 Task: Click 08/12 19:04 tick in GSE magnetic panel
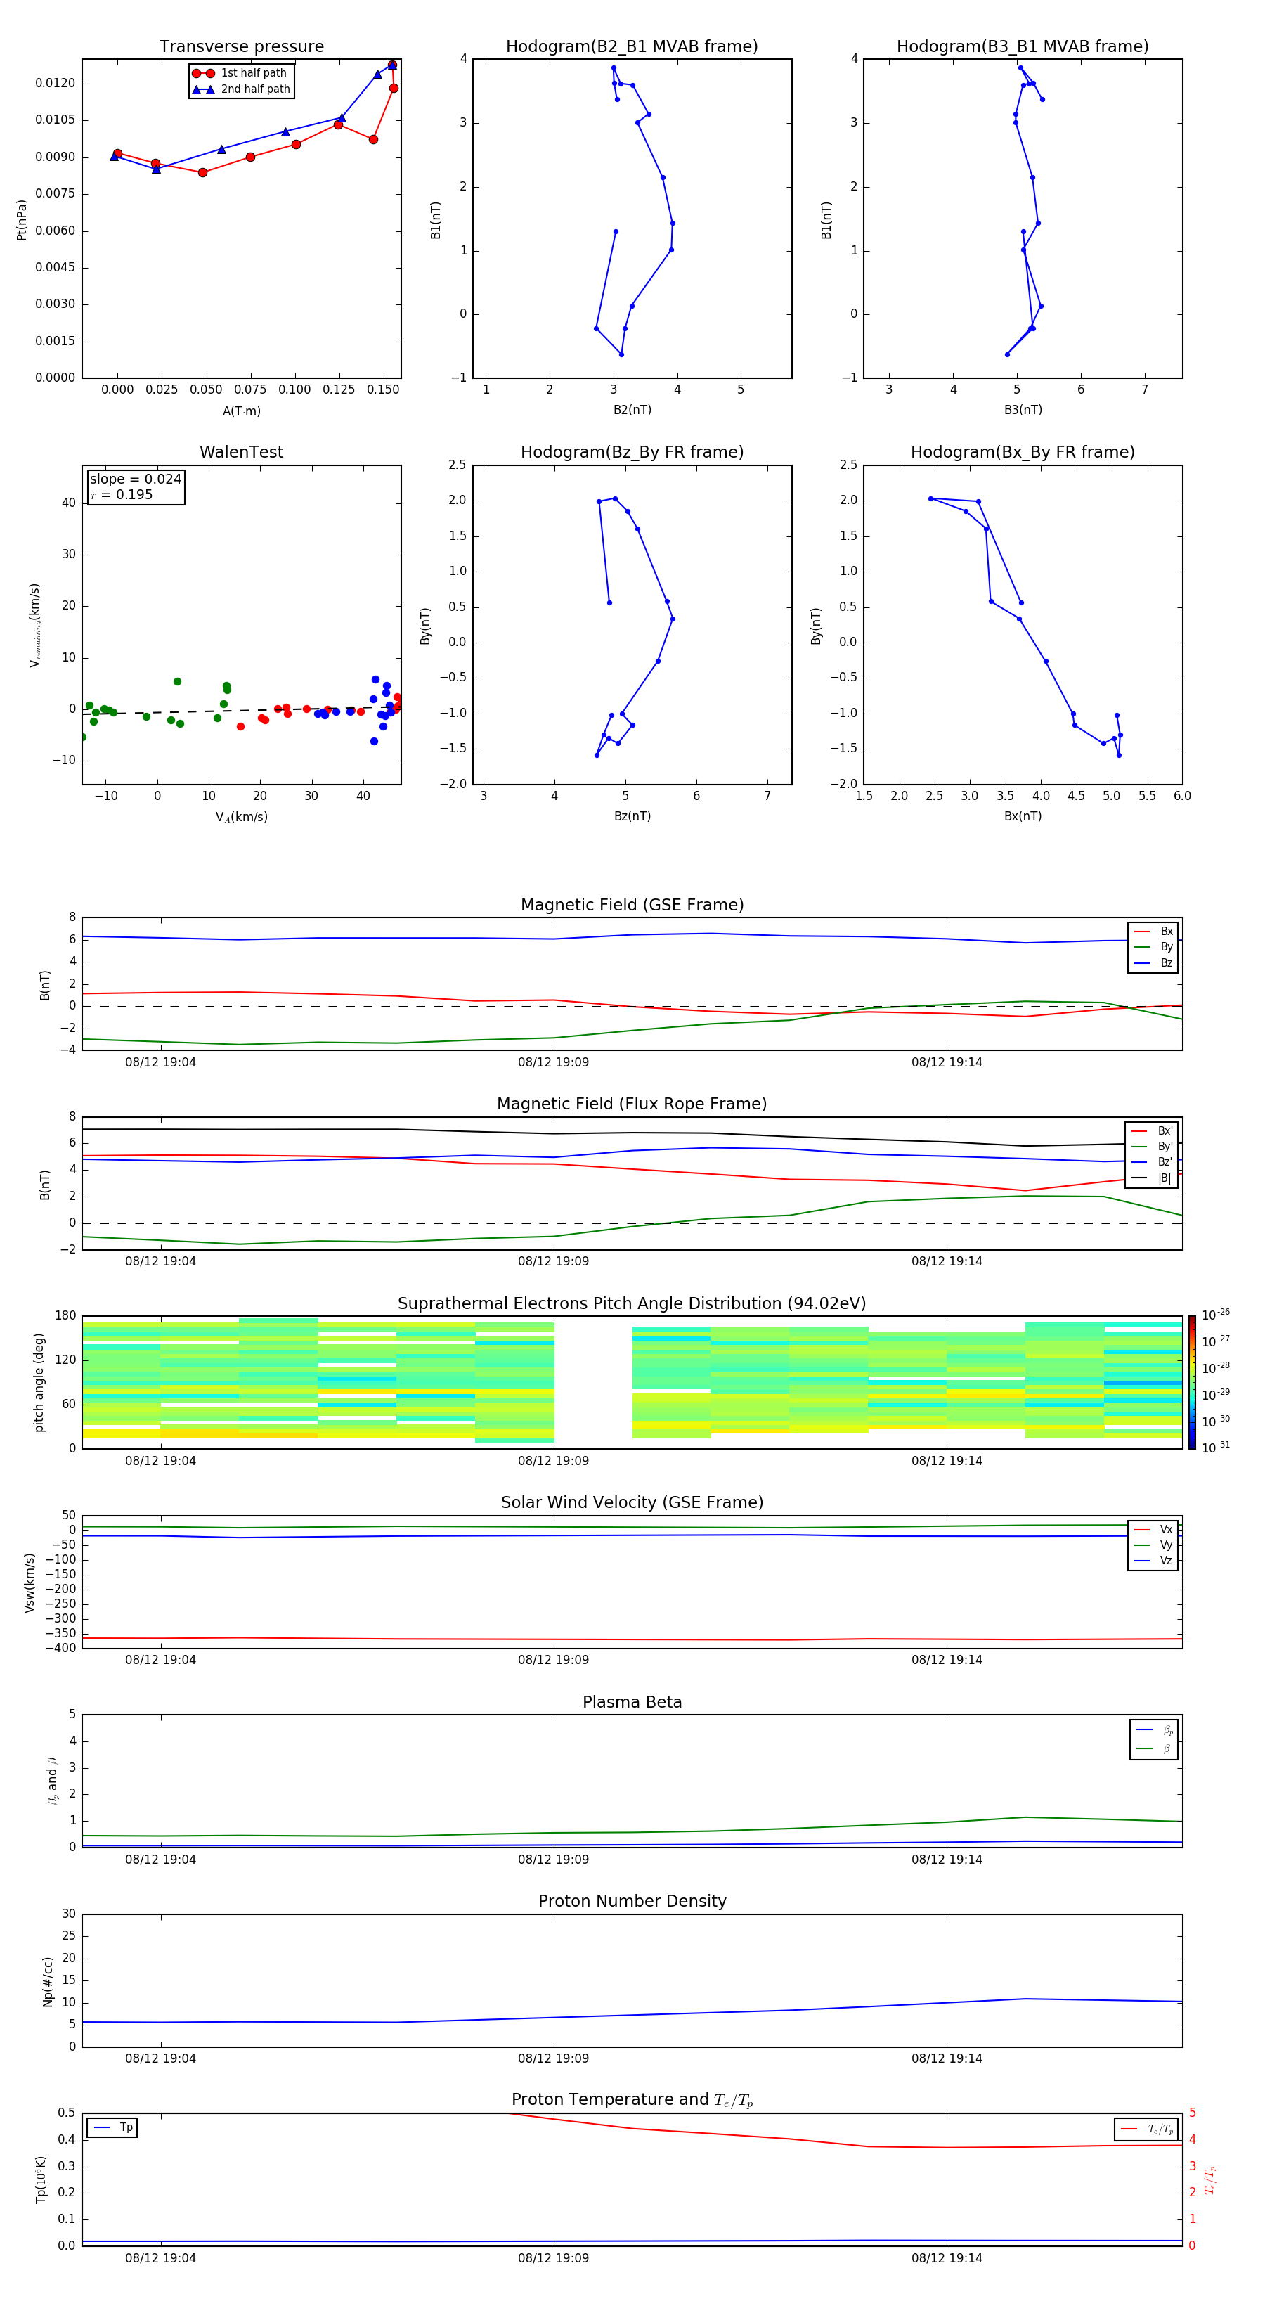[160, 1063]
